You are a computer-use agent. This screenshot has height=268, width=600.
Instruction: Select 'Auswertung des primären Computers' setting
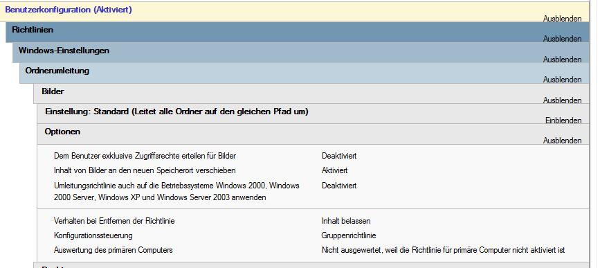point(113,250)
